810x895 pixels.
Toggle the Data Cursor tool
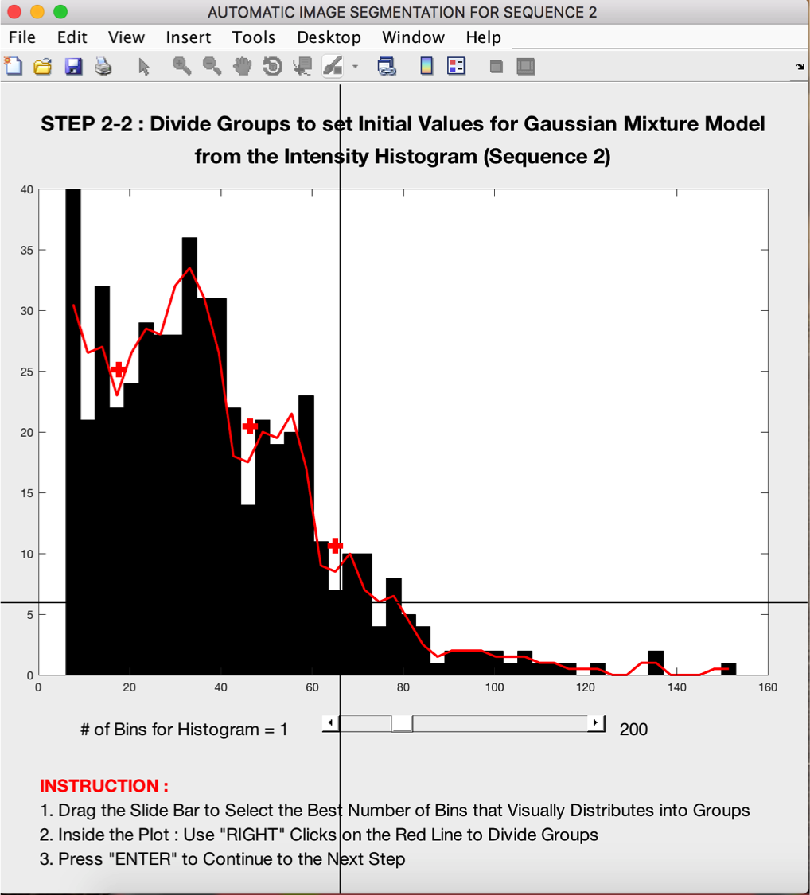coord(302,67)
